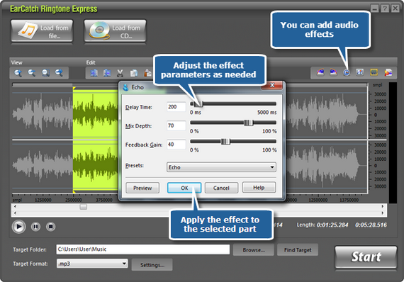Click the echo effect clock icon
The width and height of the screenshot is (404, 282).
[347, 72]
